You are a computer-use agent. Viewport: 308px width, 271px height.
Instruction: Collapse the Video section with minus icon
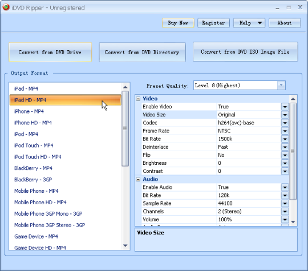(138, 99)
